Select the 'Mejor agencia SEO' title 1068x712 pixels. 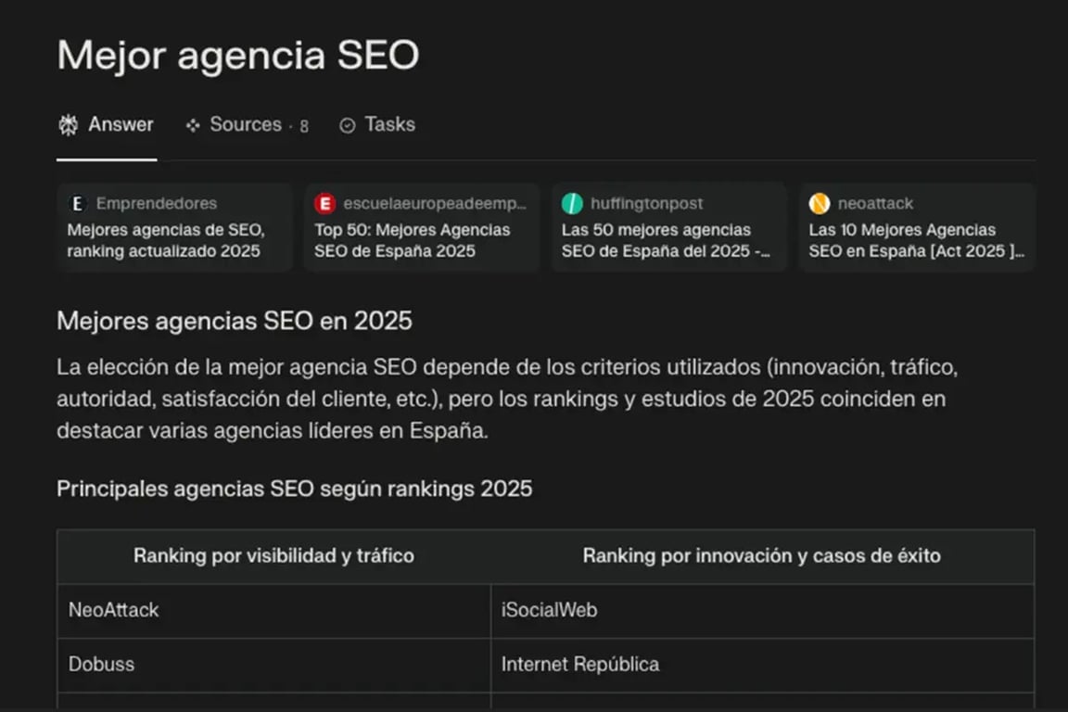[237, 56]
